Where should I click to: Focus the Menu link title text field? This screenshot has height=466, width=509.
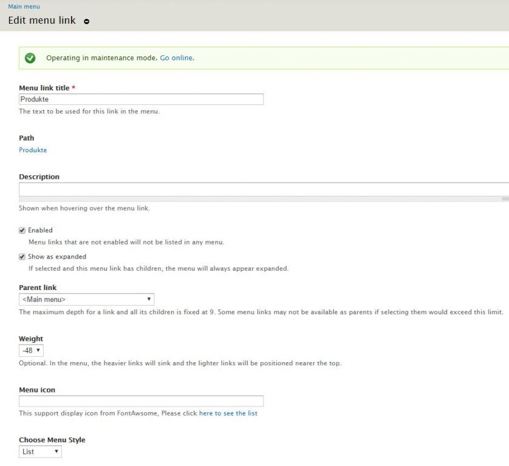pyautogui.click(x=141, y=100)
